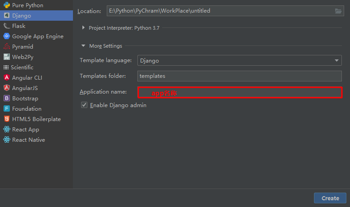Click the Foundation F icon
Image resolution: width=350 pixels, height=207 pixels.
point(7,108)
